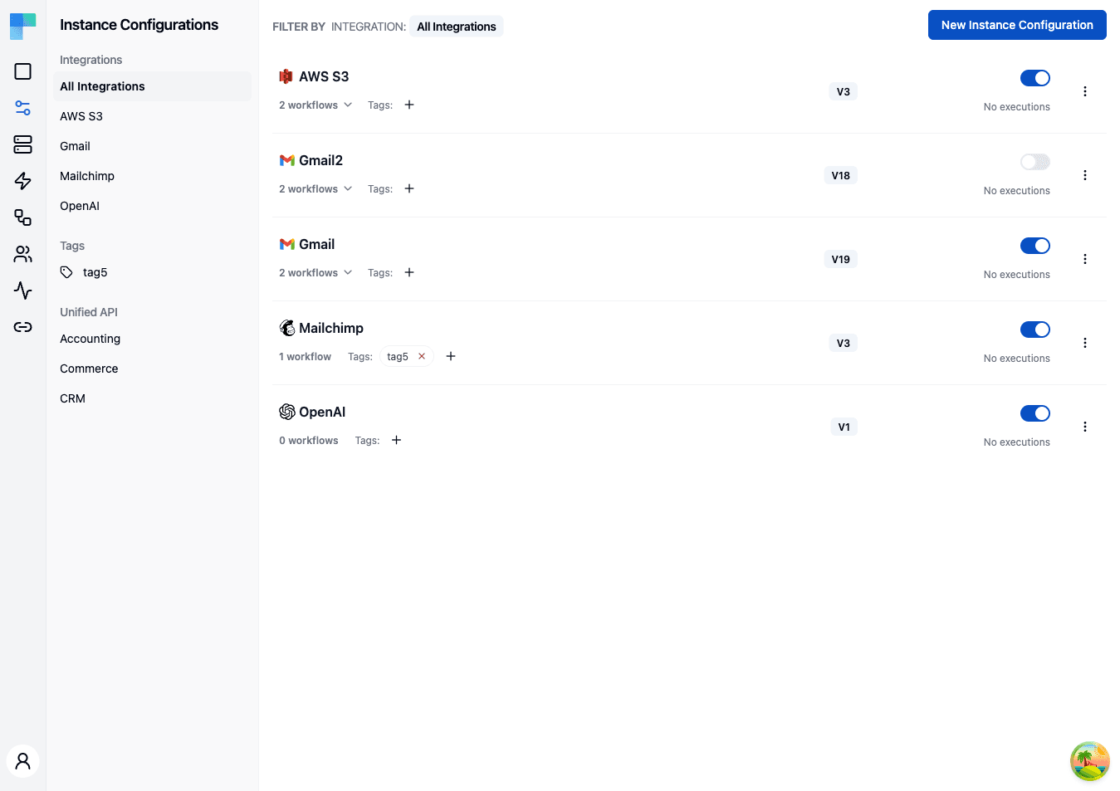The height and width of the screenshot is (791, 1120).
Task: Click the AWS S3 logo icon
Action: [286, 76]
